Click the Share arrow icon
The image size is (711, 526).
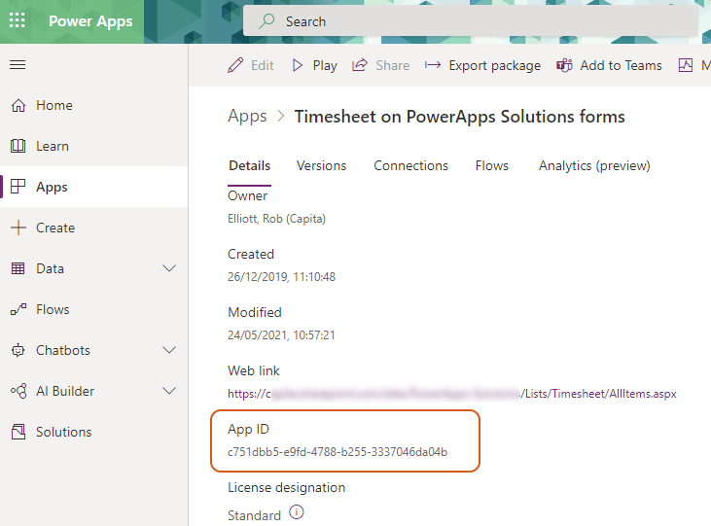point(360,65)
